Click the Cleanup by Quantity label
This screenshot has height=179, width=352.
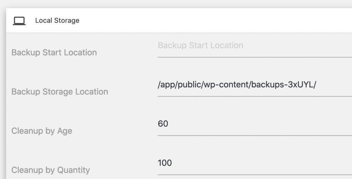(x=51, y=170)
